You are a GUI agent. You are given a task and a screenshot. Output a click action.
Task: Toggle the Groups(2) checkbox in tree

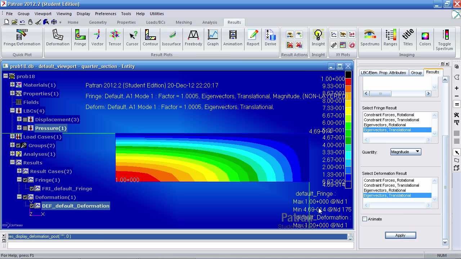point(18,145)
